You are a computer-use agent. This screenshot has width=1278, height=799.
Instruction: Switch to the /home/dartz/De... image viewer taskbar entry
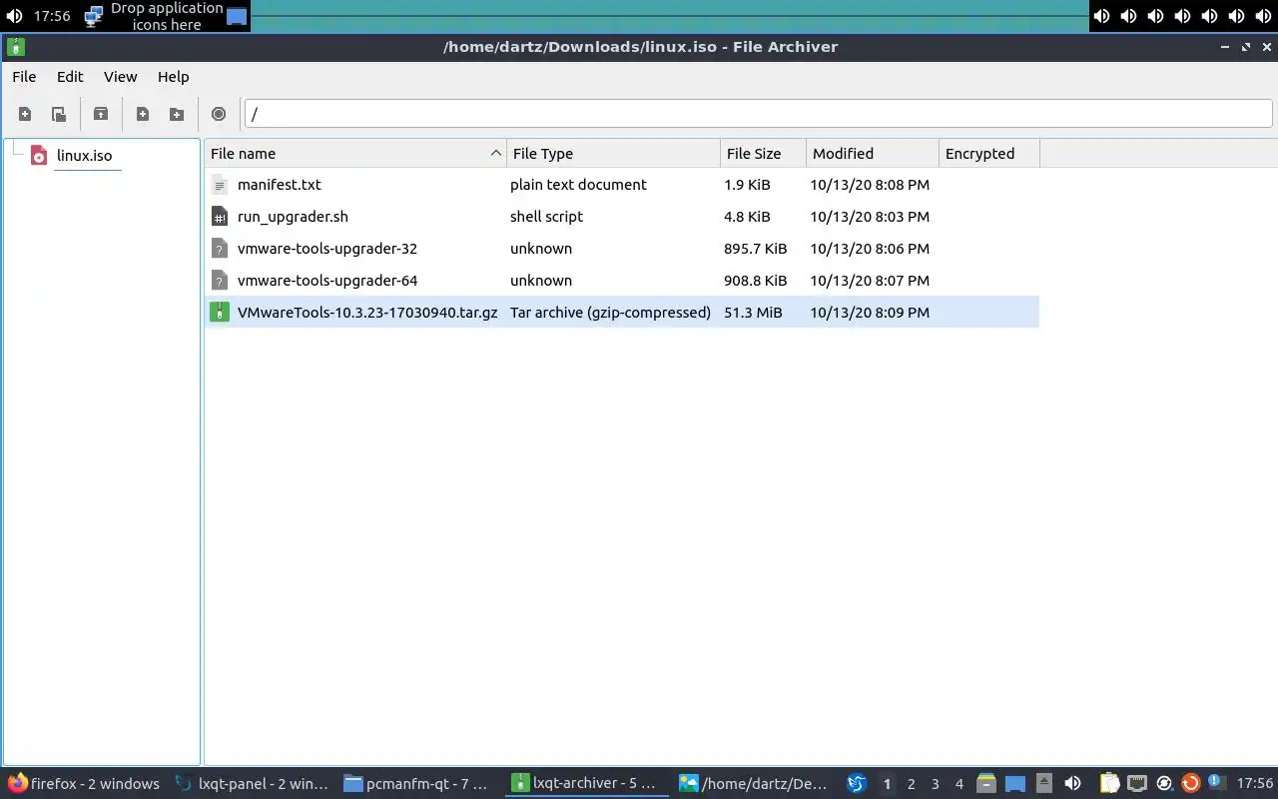(753, 784)
